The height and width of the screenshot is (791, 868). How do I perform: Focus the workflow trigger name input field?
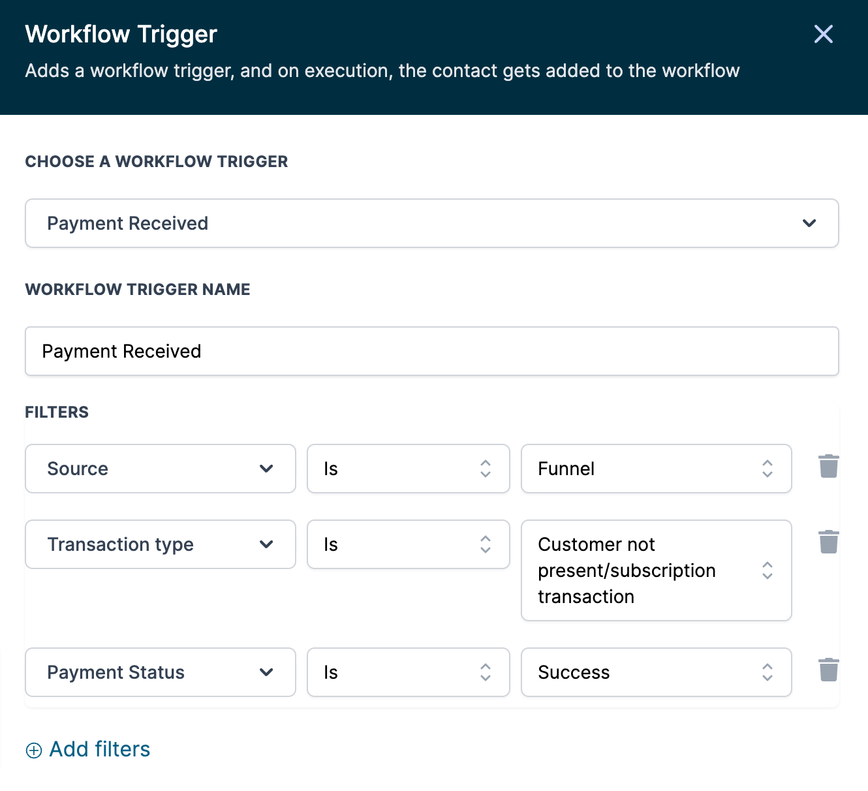(x=431, y=351)
